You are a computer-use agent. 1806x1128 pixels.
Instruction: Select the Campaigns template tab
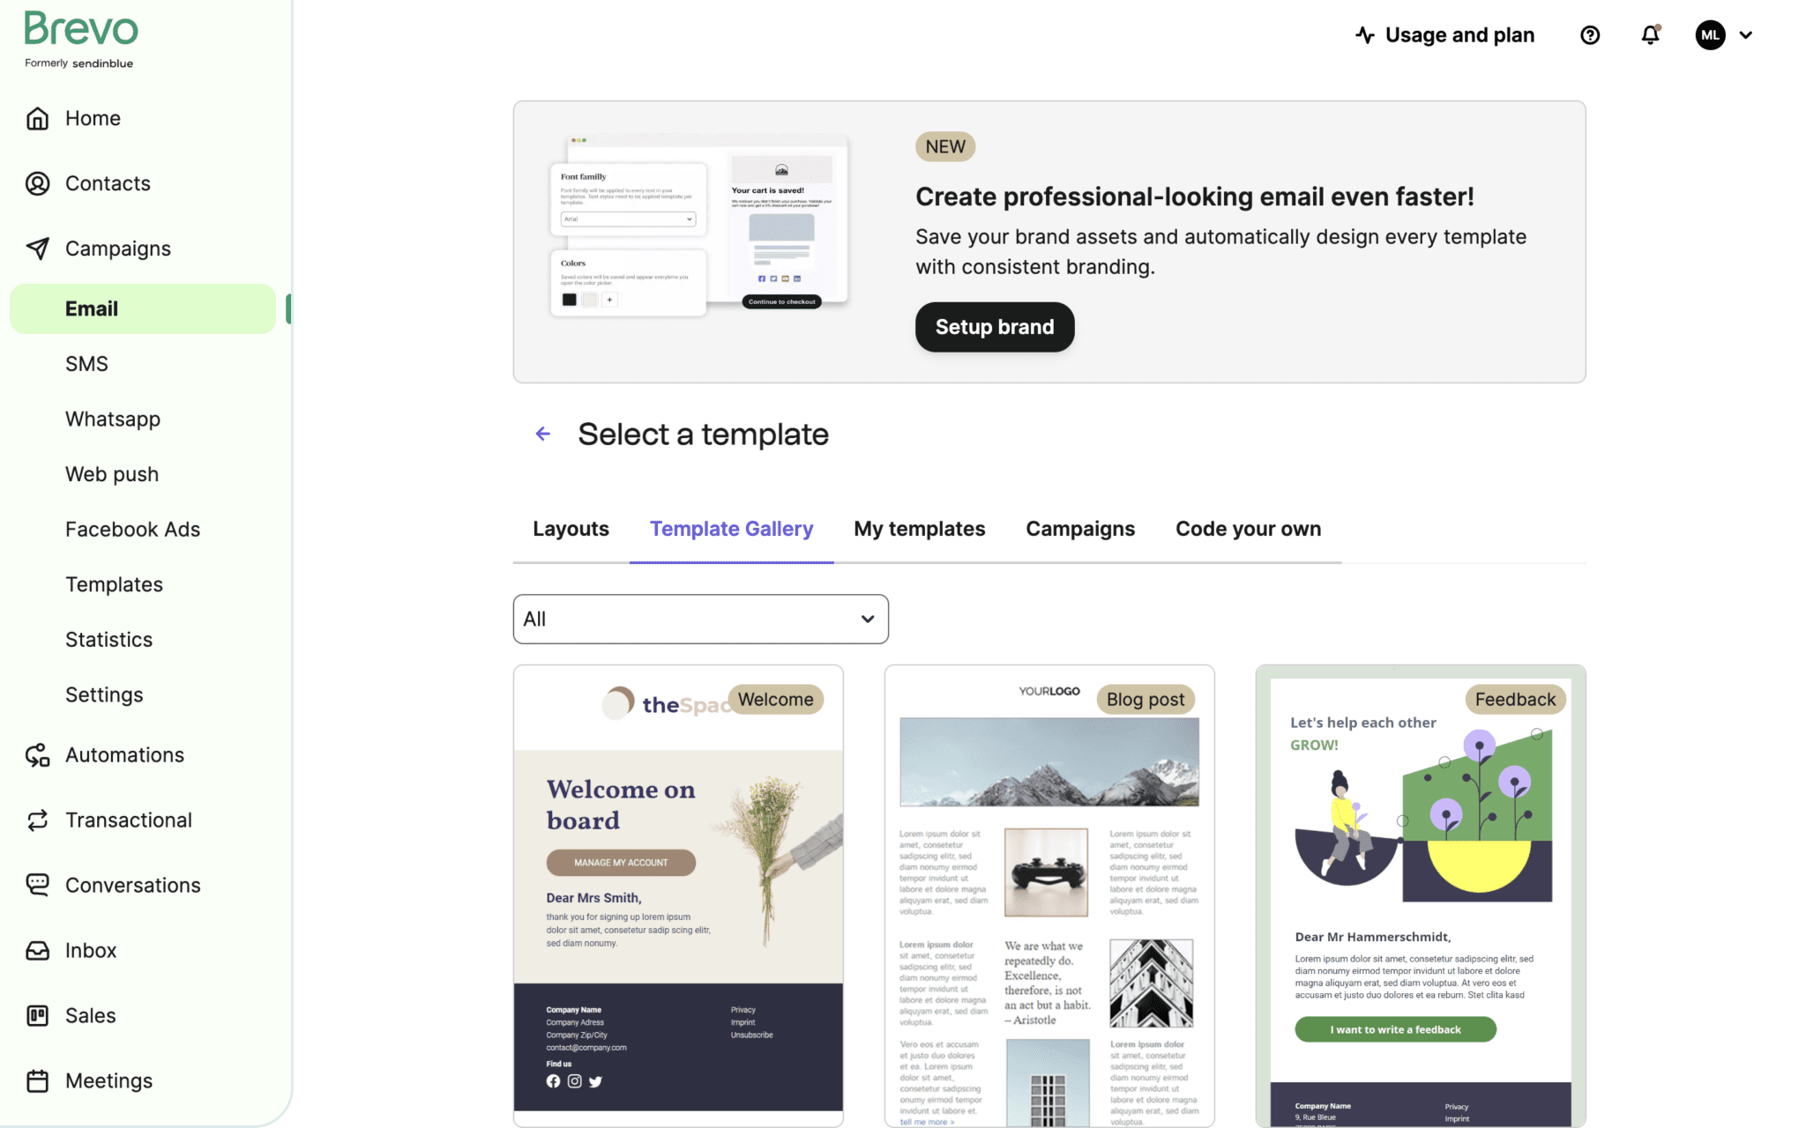[x=1079, y=529]
